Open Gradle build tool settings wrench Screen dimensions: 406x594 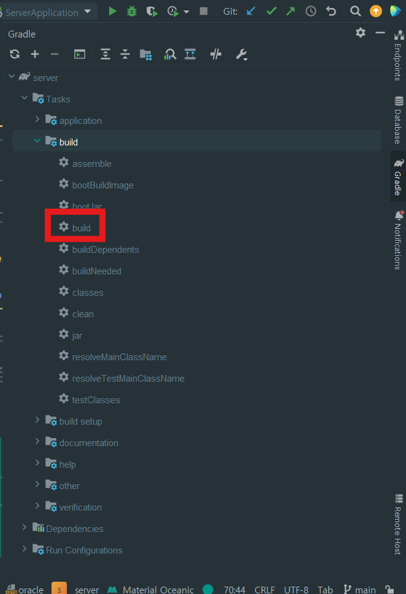pyautogui.click(x=242, y=55)
